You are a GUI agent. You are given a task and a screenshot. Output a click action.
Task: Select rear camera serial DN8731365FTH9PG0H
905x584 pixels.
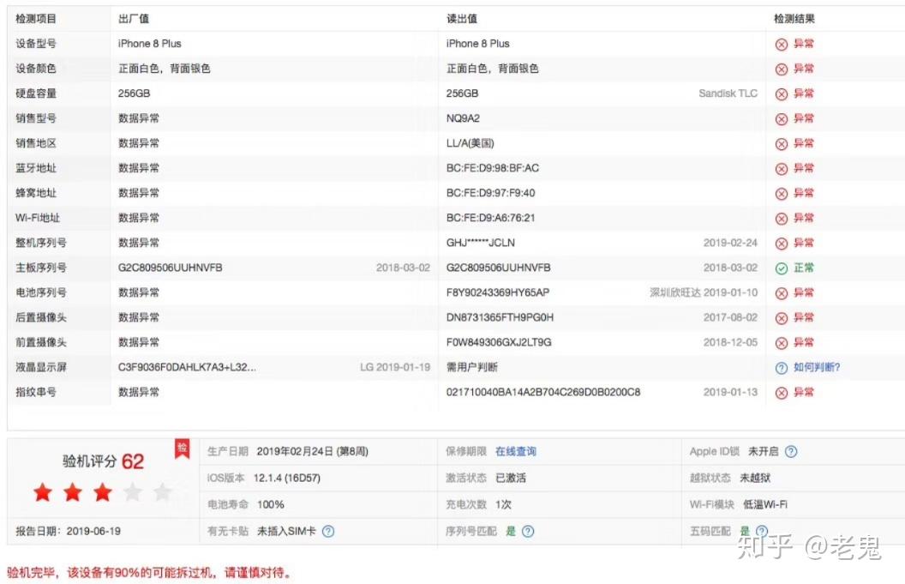tap(500, 317)
